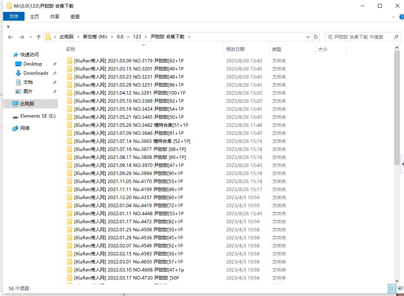Click the search magnifier icon
The height and width of the screenshot is (296, 404).
pos(396,37)
